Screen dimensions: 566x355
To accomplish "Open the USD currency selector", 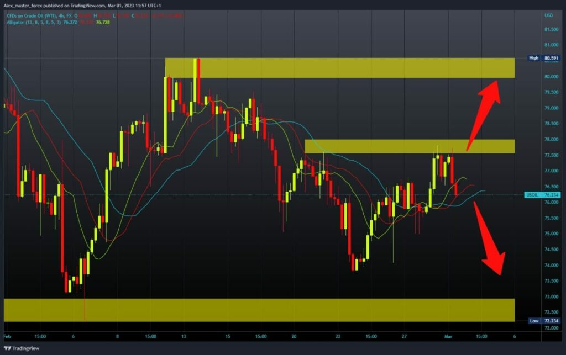I will pyautogui.click(x=548, y=14).
